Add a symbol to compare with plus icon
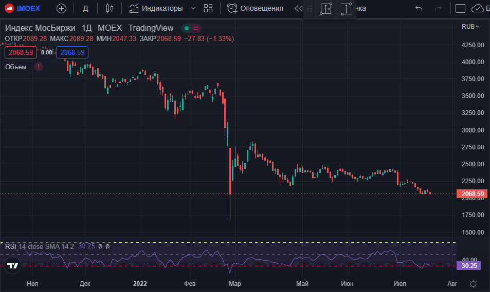Viewport: 490px width, 292px height. [61, 8]
